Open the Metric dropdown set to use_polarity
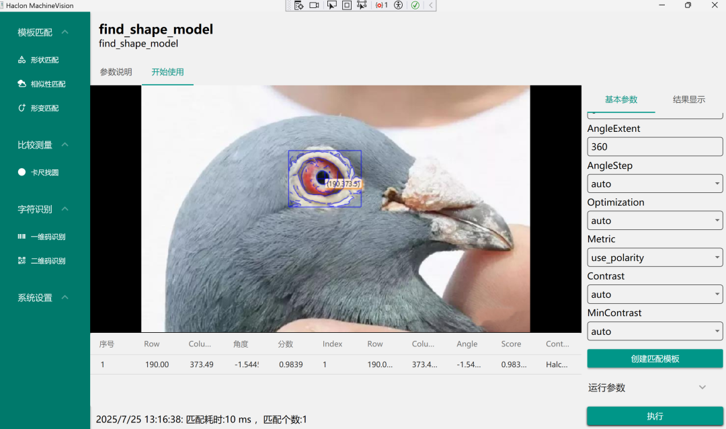Image resolution: width=726 pixels, height=429 pixels. (x=654, y=257)
